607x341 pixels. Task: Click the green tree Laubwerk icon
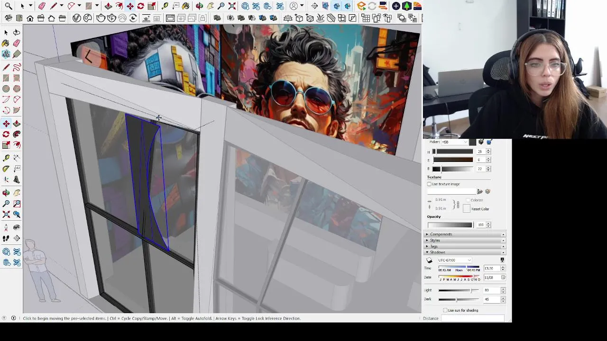(406, 6)
